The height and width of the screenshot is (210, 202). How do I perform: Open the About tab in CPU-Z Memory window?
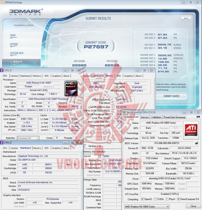[x=138, y=76]
